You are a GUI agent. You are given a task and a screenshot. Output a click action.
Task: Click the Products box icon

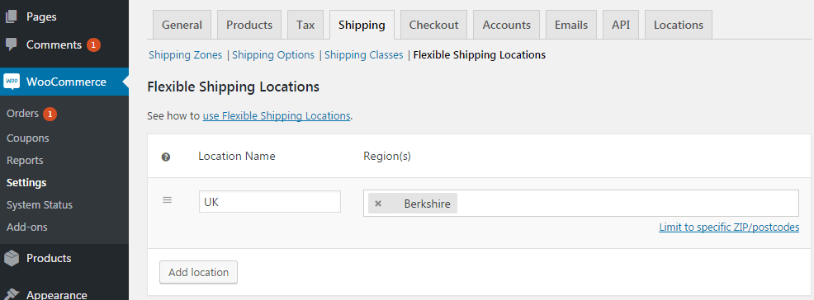pyautogui.click(x=12, y=258)
